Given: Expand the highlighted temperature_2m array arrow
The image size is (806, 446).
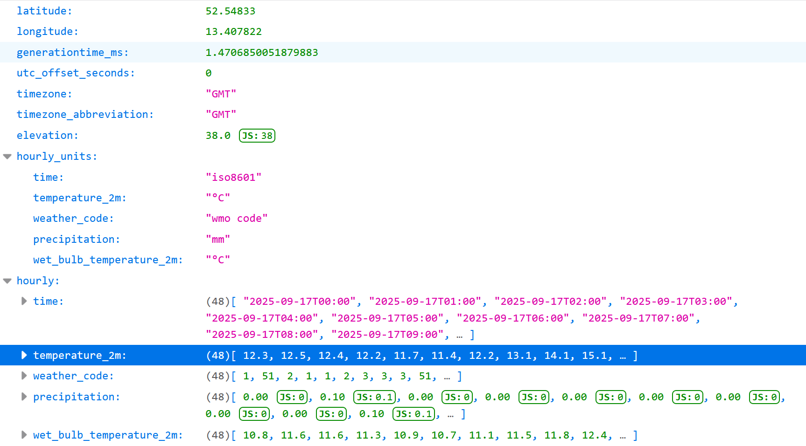Looking at the screenshot, I should 24,355.
